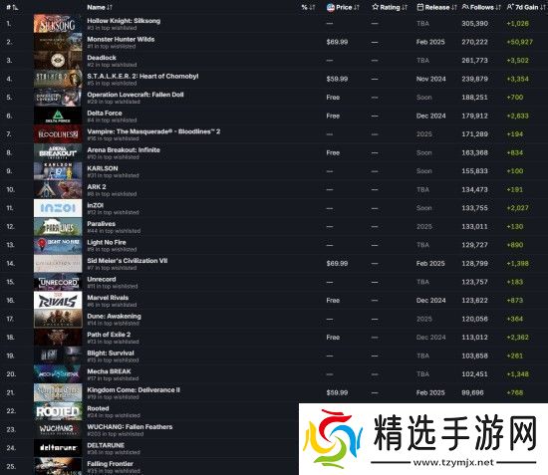Click the Delta Force green logo thumbnail
The height and width of the screenshot is (475, 548).
tap(58, 116)
